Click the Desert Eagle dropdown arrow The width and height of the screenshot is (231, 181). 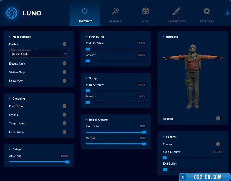coord(65,54)
